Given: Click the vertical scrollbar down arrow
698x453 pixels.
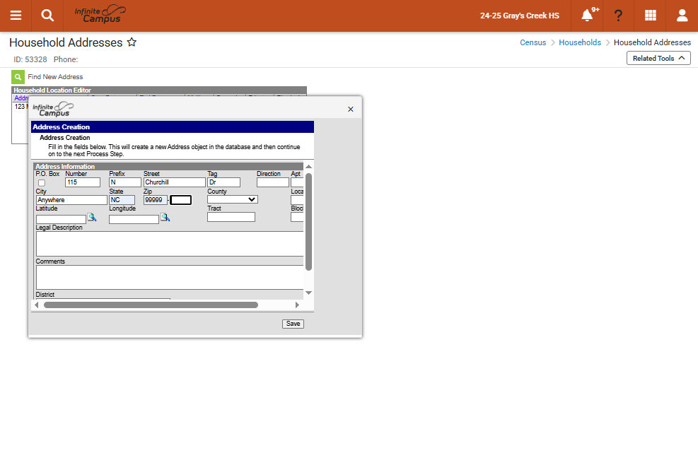Looking at the screenshot, I should click(x=308, y=293).
